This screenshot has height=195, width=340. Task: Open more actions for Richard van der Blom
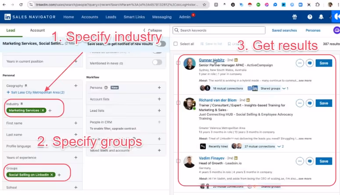300,103
